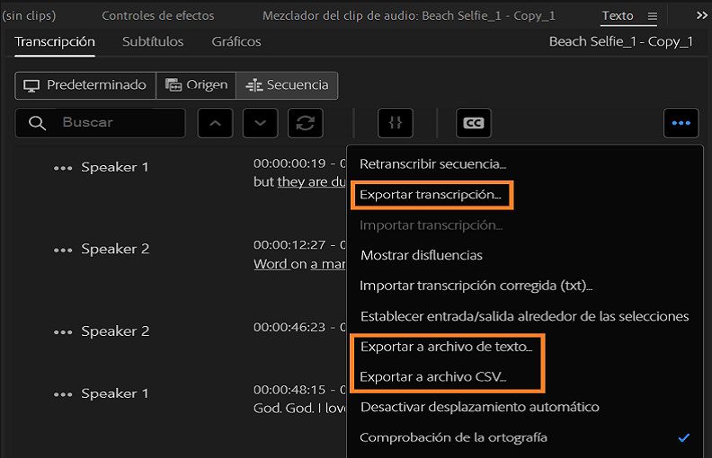The width and height of the screenshot is (712, 458).
Task: Toggle Comprobación de la ortografía
Action: point(525,437)
